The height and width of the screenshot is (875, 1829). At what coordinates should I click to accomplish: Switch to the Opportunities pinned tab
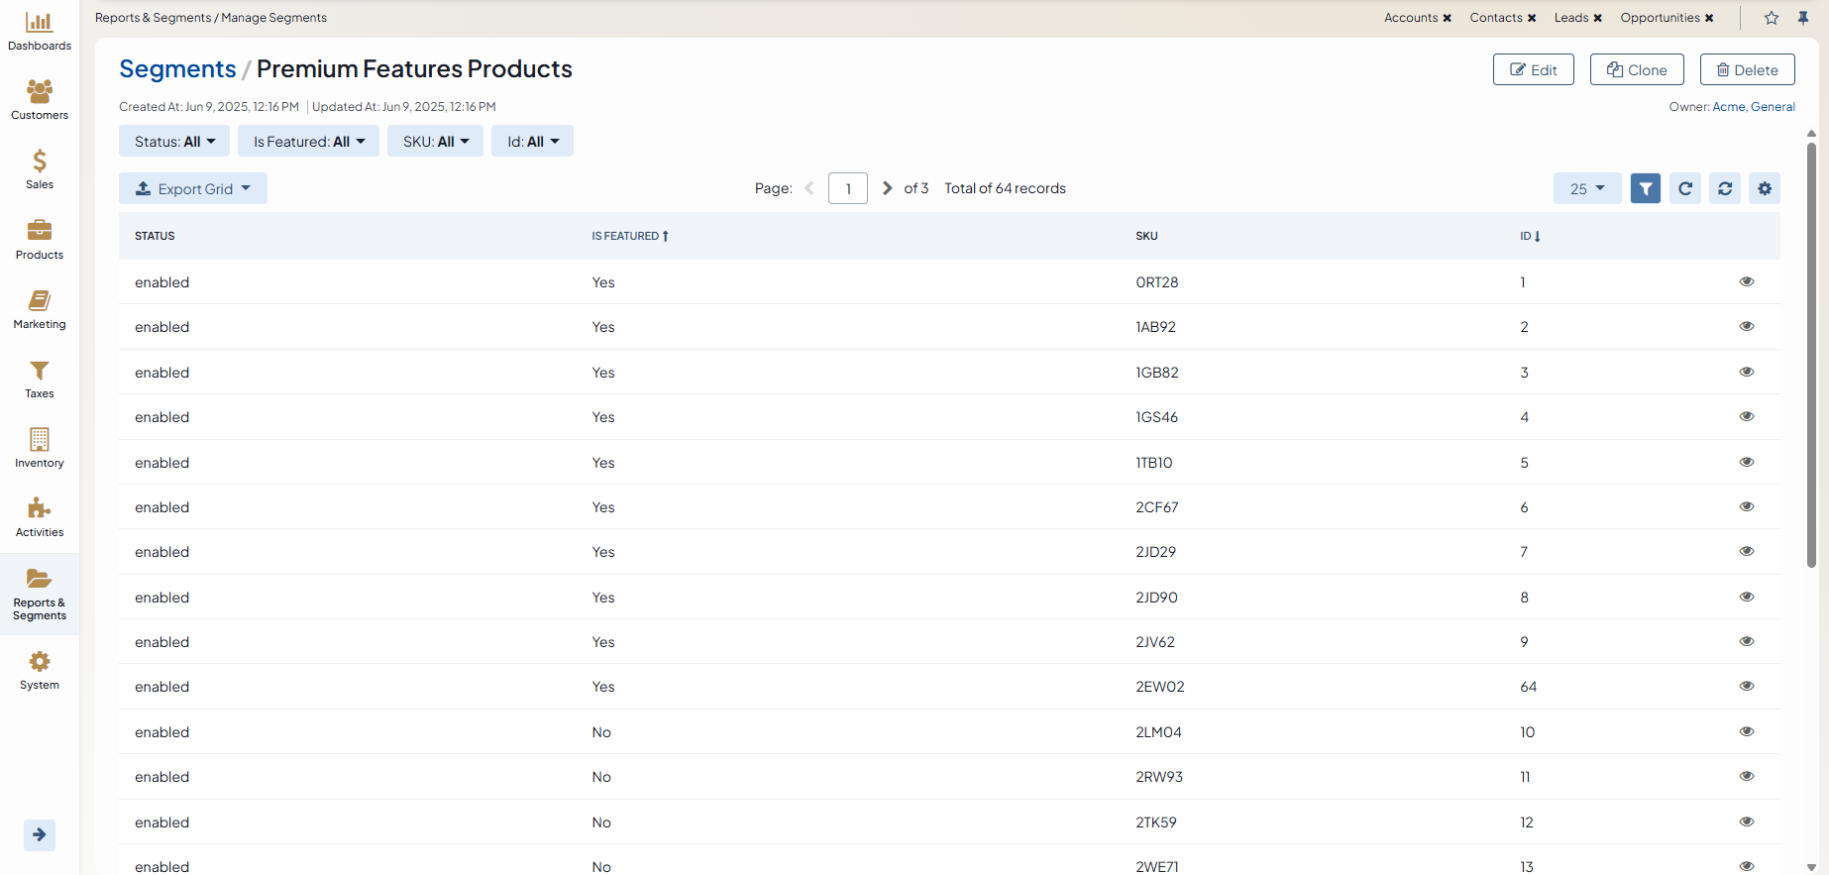coord(1660,18)
